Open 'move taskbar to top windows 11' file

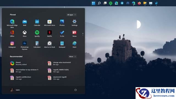(24, 71)
